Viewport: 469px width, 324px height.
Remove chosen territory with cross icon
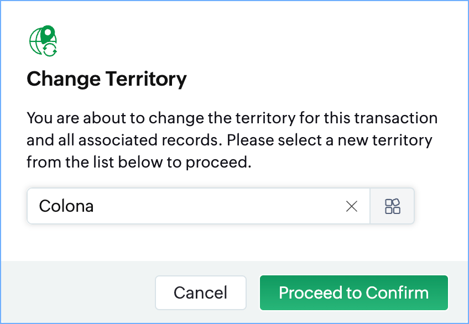click(x=351, y=206)
